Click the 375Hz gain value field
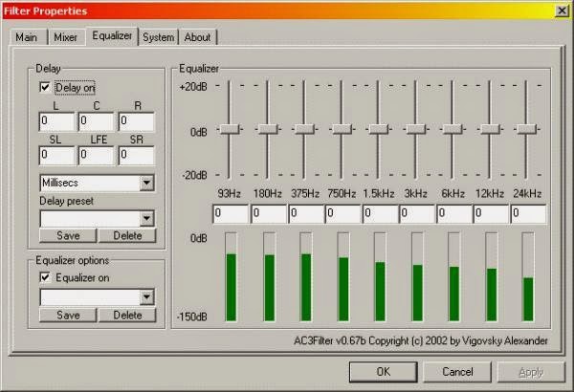574x392 pixels. [306, 214]
